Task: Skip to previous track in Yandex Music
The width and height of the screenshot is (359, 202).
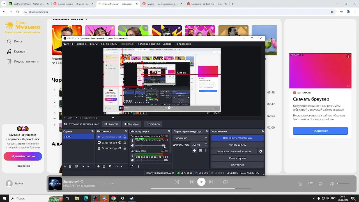Action: pyautogui.click(x=192, y=182)
